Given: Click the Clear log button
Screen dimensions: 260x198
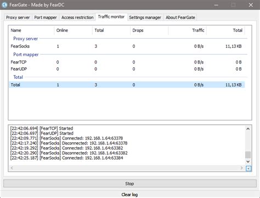Looking at the screenshot, I should [x=130, y=195].
